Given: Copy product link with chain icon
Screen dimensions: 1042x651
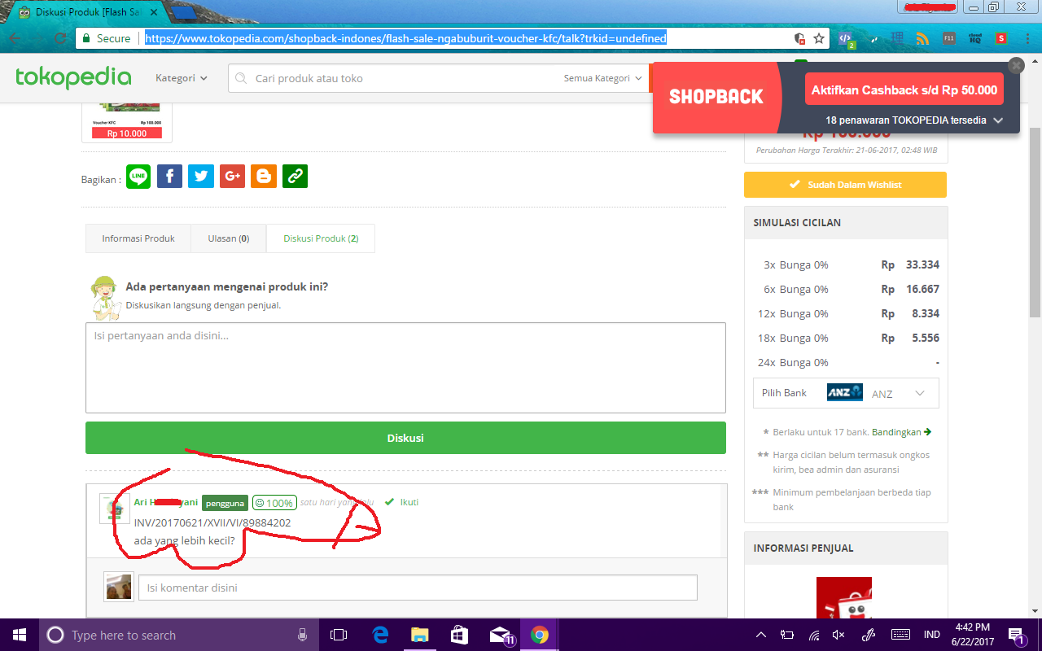Looking at the screenshot, I should 295,176.
